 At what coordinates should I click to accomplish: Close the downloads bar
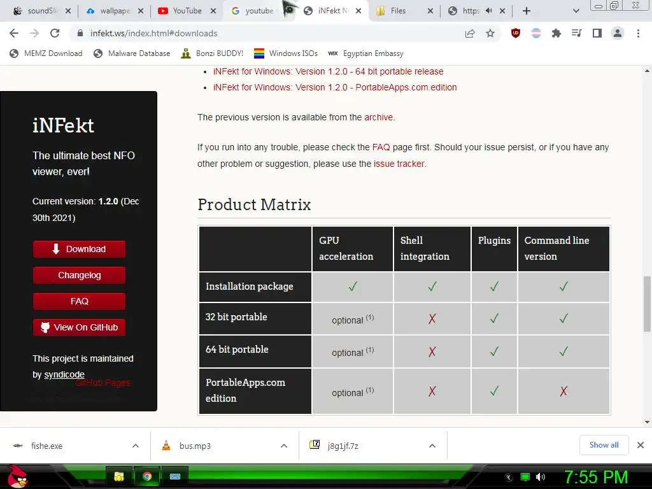point(641,445)
